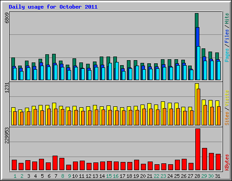Click day label 21 on the x-axis
Viewport: 232px width, 181px height.
point(150,176)
